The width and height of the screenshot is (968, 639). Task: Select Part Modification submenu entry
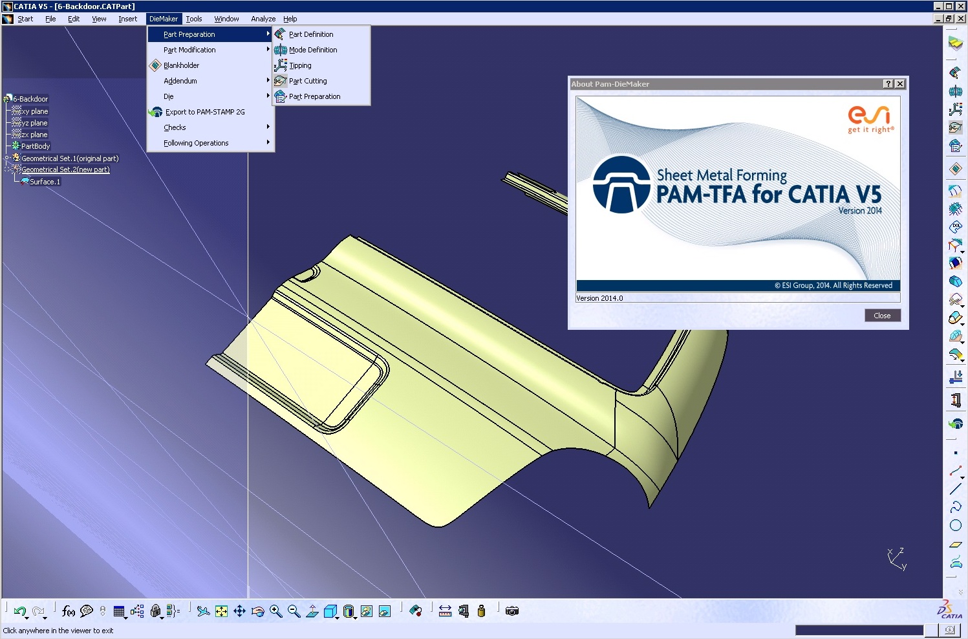click(210, 50)
